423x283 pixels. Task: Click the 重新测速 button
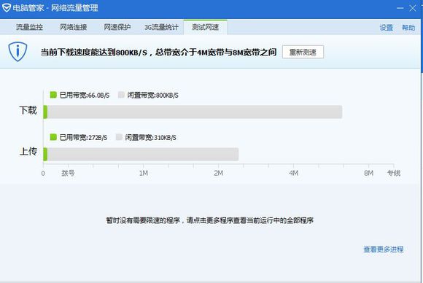[x=303, y=52]
